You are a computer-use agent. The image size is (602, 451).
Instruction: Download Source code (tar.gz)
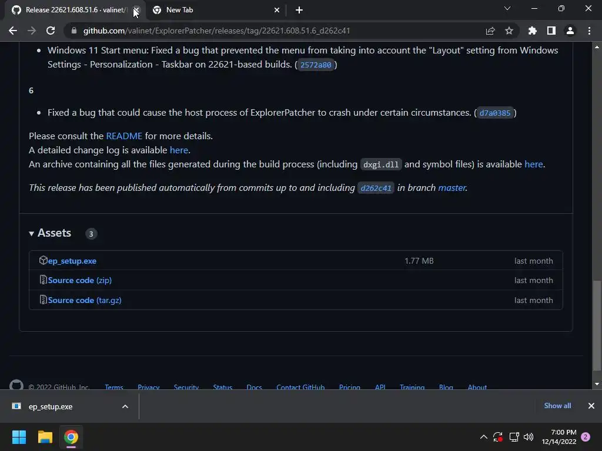coord(85,300)
